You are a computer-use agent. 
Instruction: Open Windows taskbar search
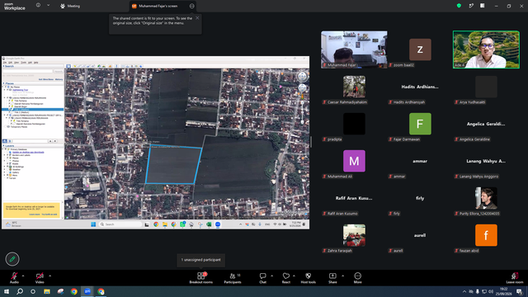tap(20, 291)
